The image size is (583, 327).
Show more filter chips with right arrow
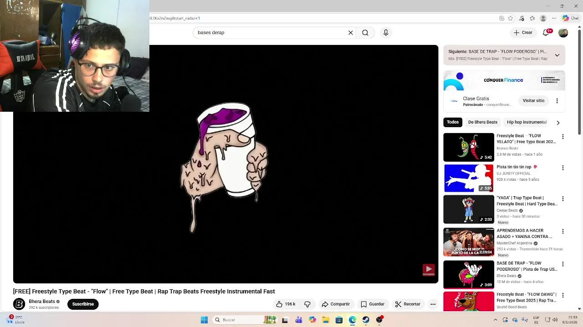pyautogui.click(x=558, y=123)
